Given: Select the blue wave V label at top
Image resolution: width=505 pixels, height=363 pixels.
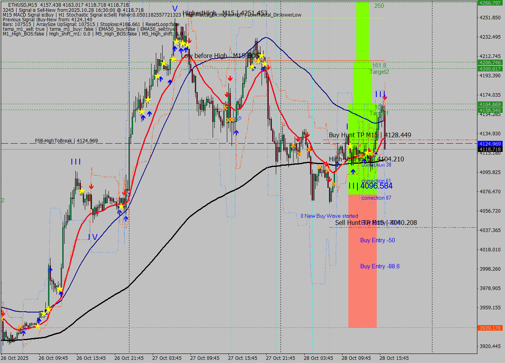Looking at the screenshot, I should click(175, 8).
